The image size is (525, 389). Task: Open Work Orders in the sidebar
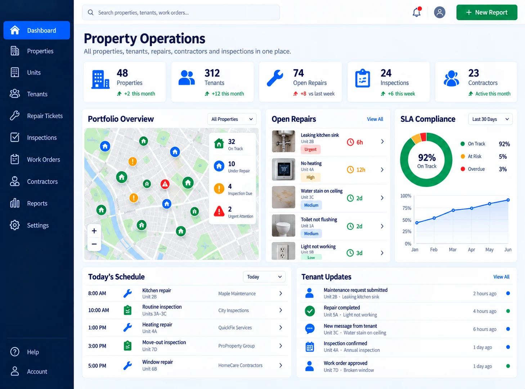(37, 159)
